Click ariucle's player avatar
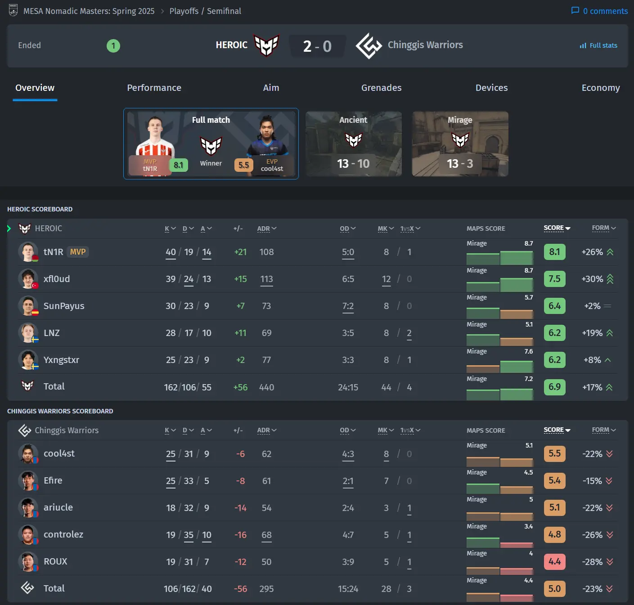 (x=28, y=508)
